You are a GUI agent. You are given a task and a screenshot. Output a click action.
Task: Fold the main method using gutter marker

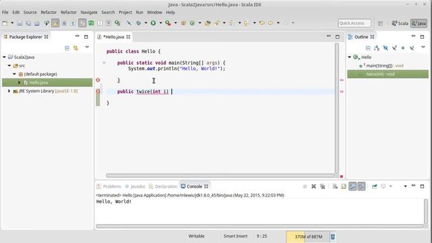pyautogui.click(x=104, y=63)
